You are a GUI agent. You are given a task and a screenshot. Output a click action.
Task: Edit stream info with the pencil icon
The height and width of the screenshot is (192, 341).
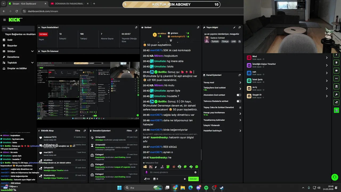[234, 27]
